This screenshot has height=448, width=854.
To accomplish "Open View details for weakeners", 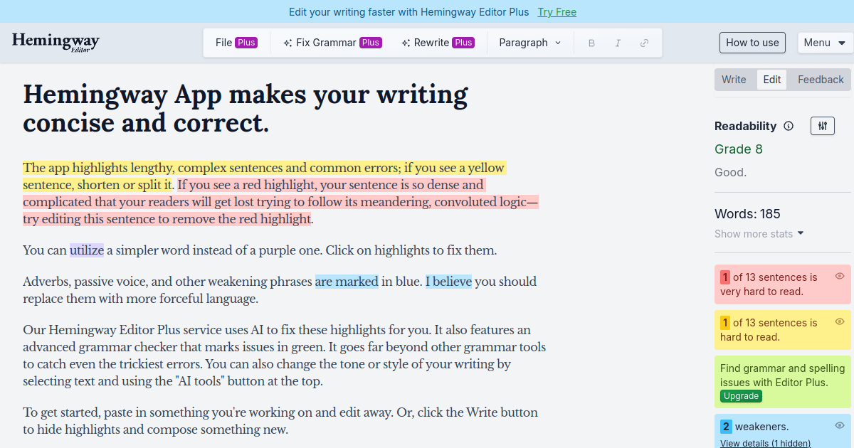I will tap(765, 443).
